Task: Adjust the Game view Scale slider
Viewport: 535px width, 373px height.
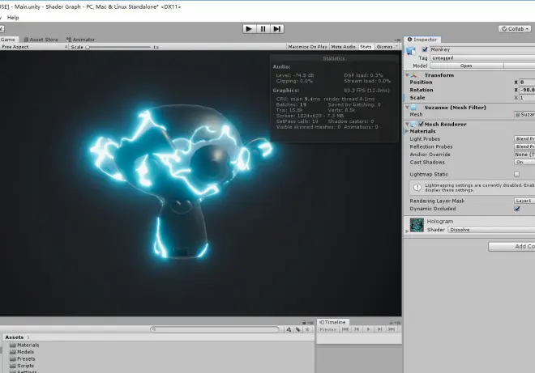Action: pyautogui.click(x=118, y=47)
